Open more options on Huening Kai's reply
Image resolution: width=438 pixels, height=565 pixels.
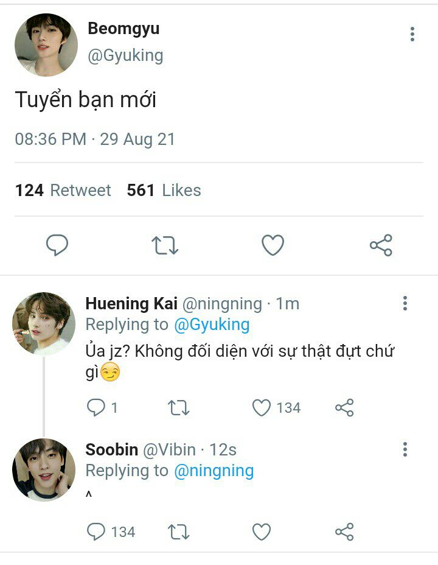(405, 303)
